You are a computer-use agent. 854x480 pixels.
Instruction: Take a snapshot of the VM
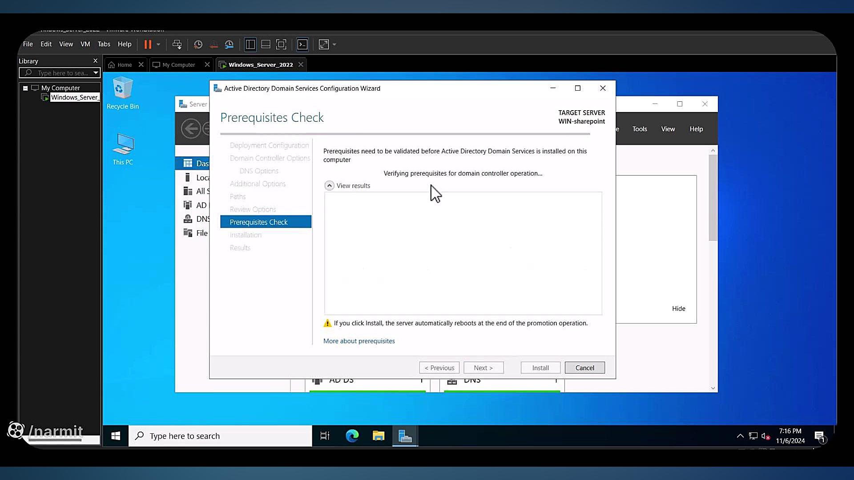tap(198, 44)
